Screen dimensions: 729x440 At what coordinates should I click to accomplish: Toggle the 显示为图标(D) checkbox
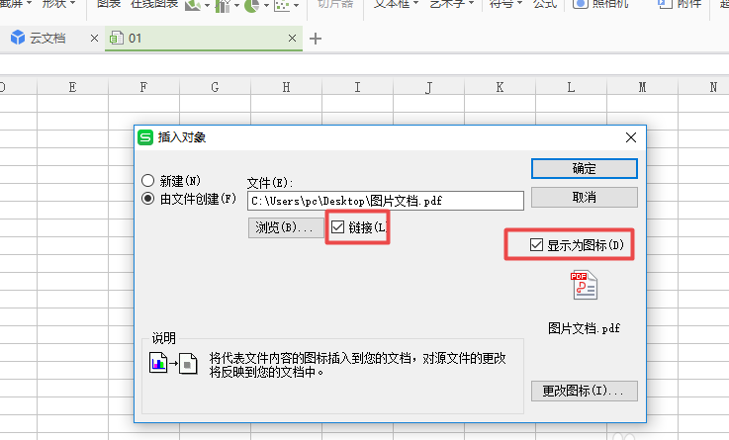click(536, 245)
